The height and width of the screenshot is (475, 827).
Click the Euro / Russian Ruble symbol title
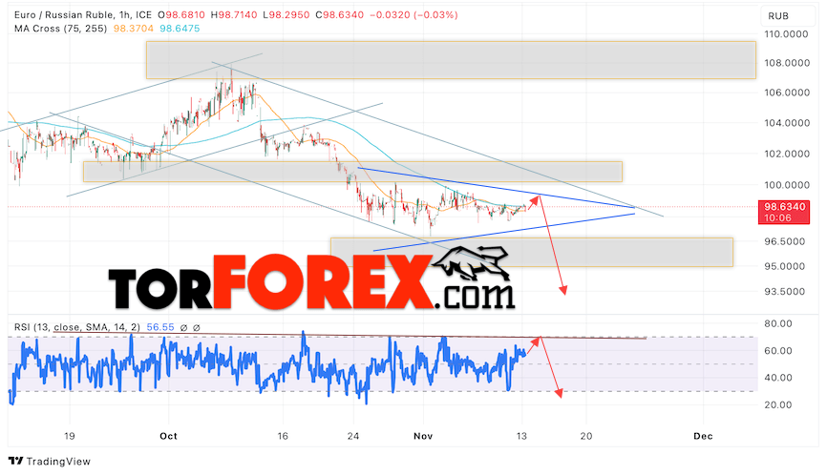tap(64, 15)
